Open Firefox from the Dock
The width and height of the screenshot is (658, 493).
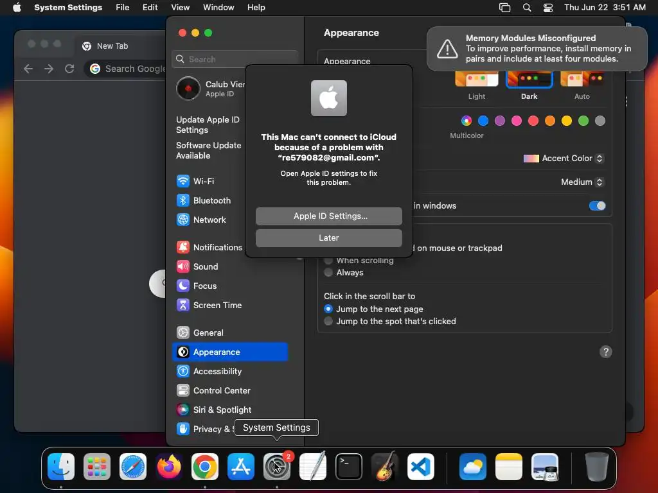pyautogui.click(x=169, y=467)
